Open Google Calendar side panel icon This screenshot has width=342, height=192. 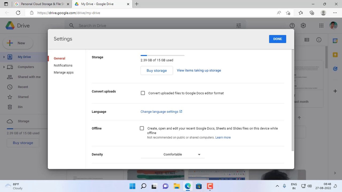click(x=335, y=41)
